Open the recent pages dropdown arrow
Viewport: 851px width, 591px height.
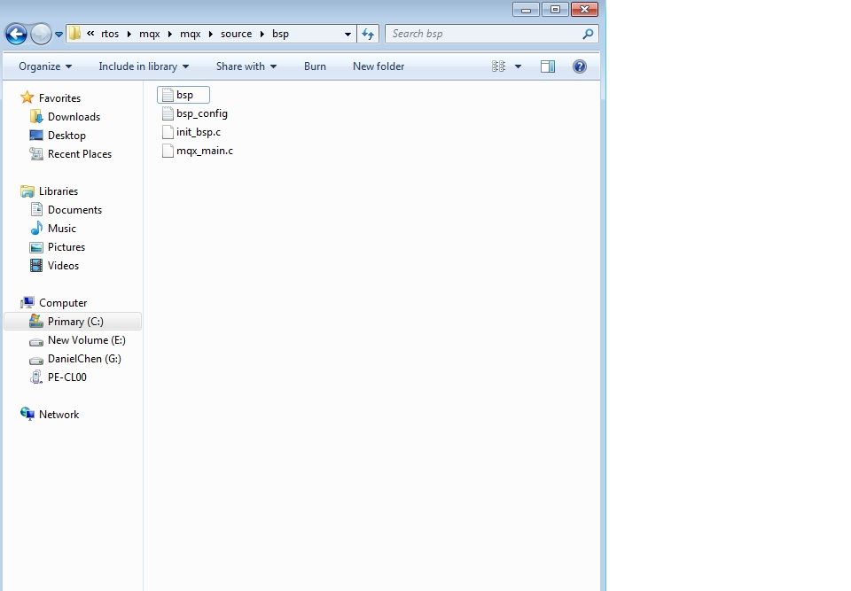click(x=59, y=35)
